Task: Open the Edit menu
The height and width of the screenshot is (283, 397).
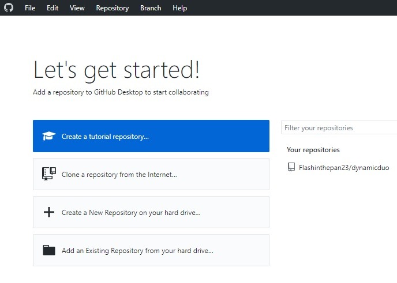Action: tap(53, 8)
